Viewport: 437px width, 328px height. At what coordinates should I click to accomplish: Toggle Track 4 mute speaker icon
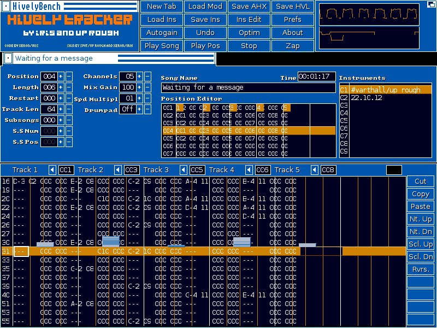(x=249, y=170)
